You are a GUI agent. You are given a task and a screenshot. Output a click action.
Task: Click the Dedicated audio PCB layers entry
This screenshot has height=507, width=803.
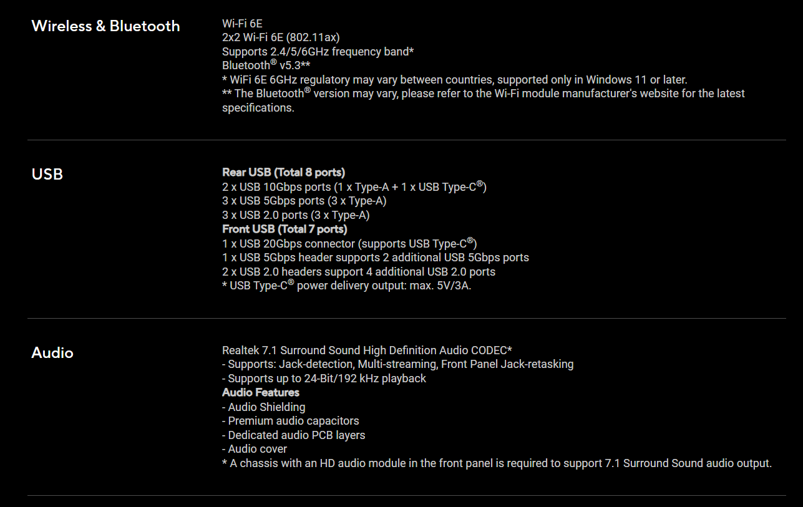pos(294,435)
